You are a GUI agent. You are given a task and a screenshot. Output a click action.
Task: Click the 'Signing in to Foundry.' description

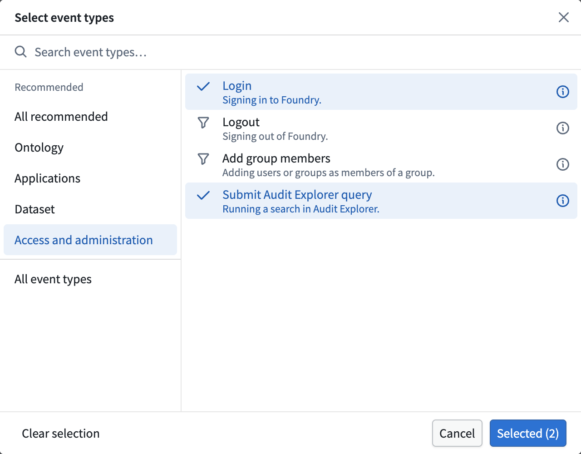[272, 100]
